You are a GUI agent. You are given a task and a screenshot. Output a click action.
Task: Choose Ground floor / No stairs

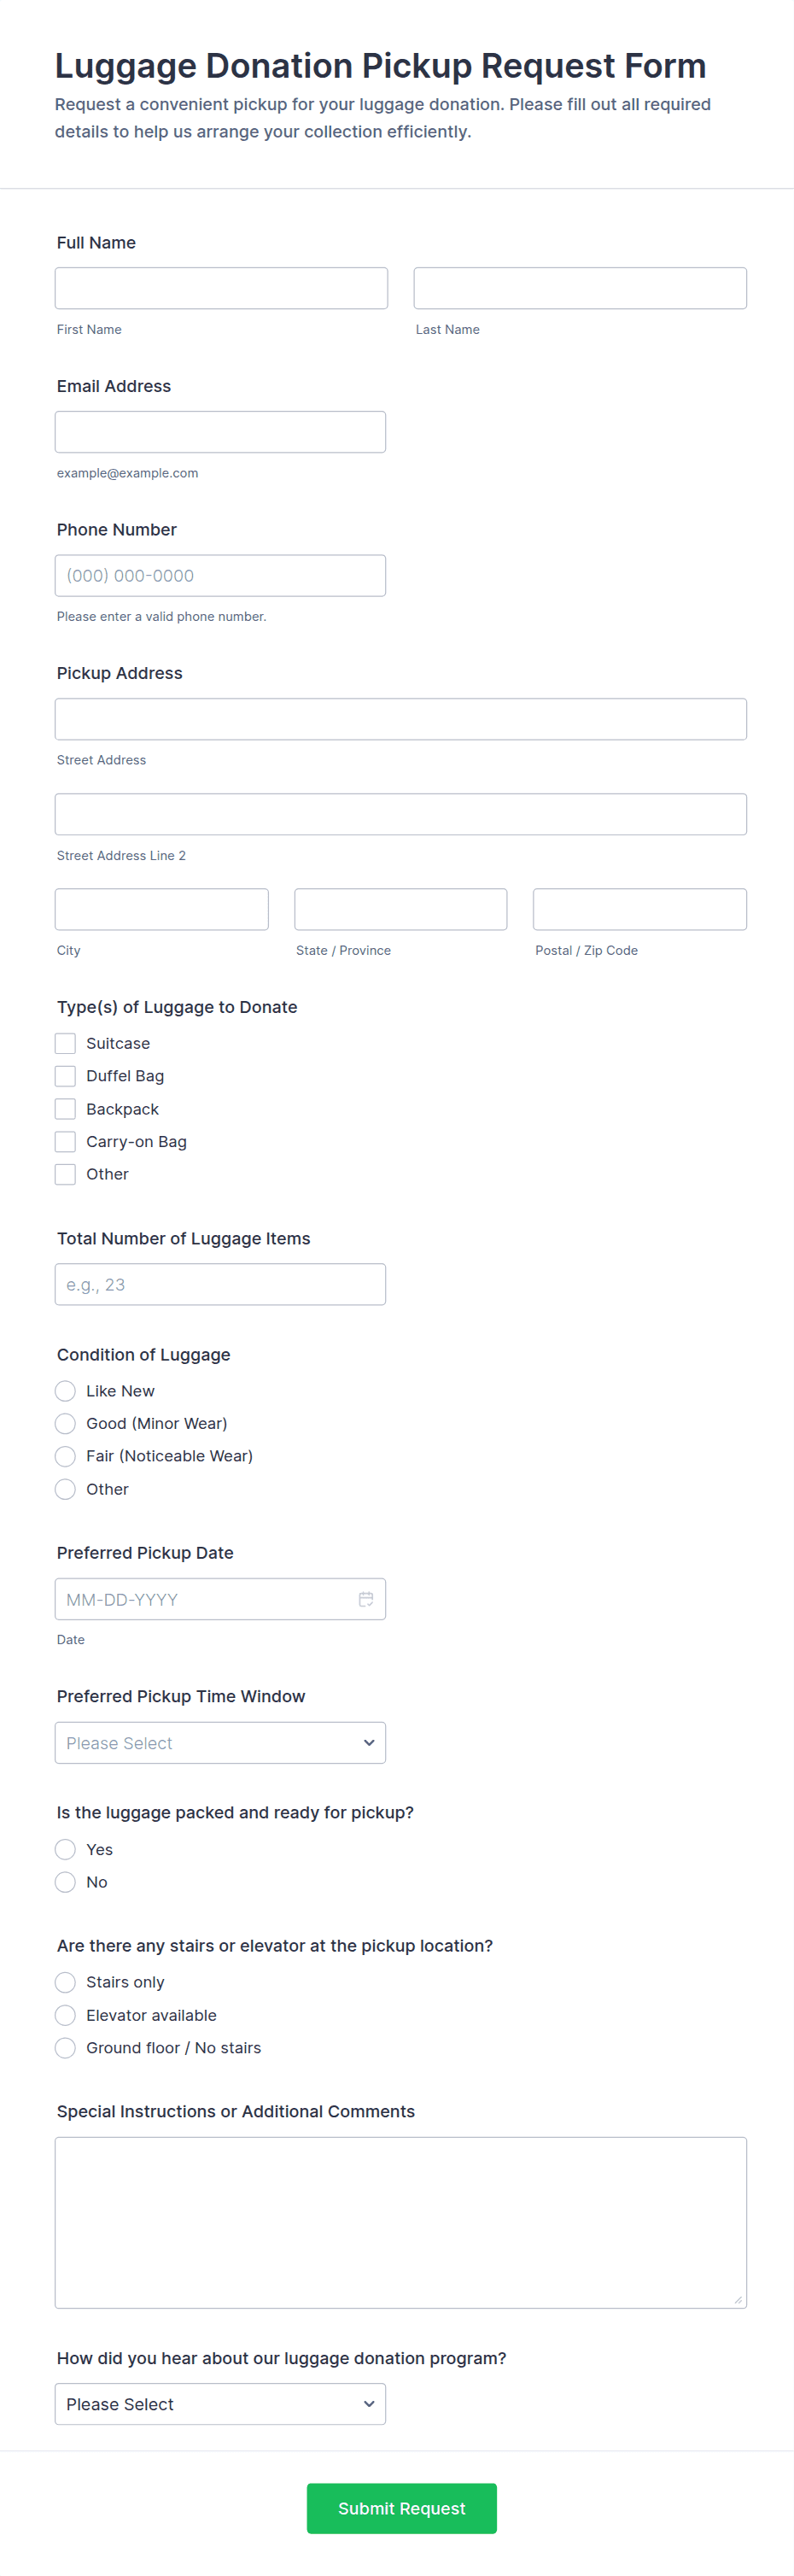pyautogui.click(x=65, y=2048)
